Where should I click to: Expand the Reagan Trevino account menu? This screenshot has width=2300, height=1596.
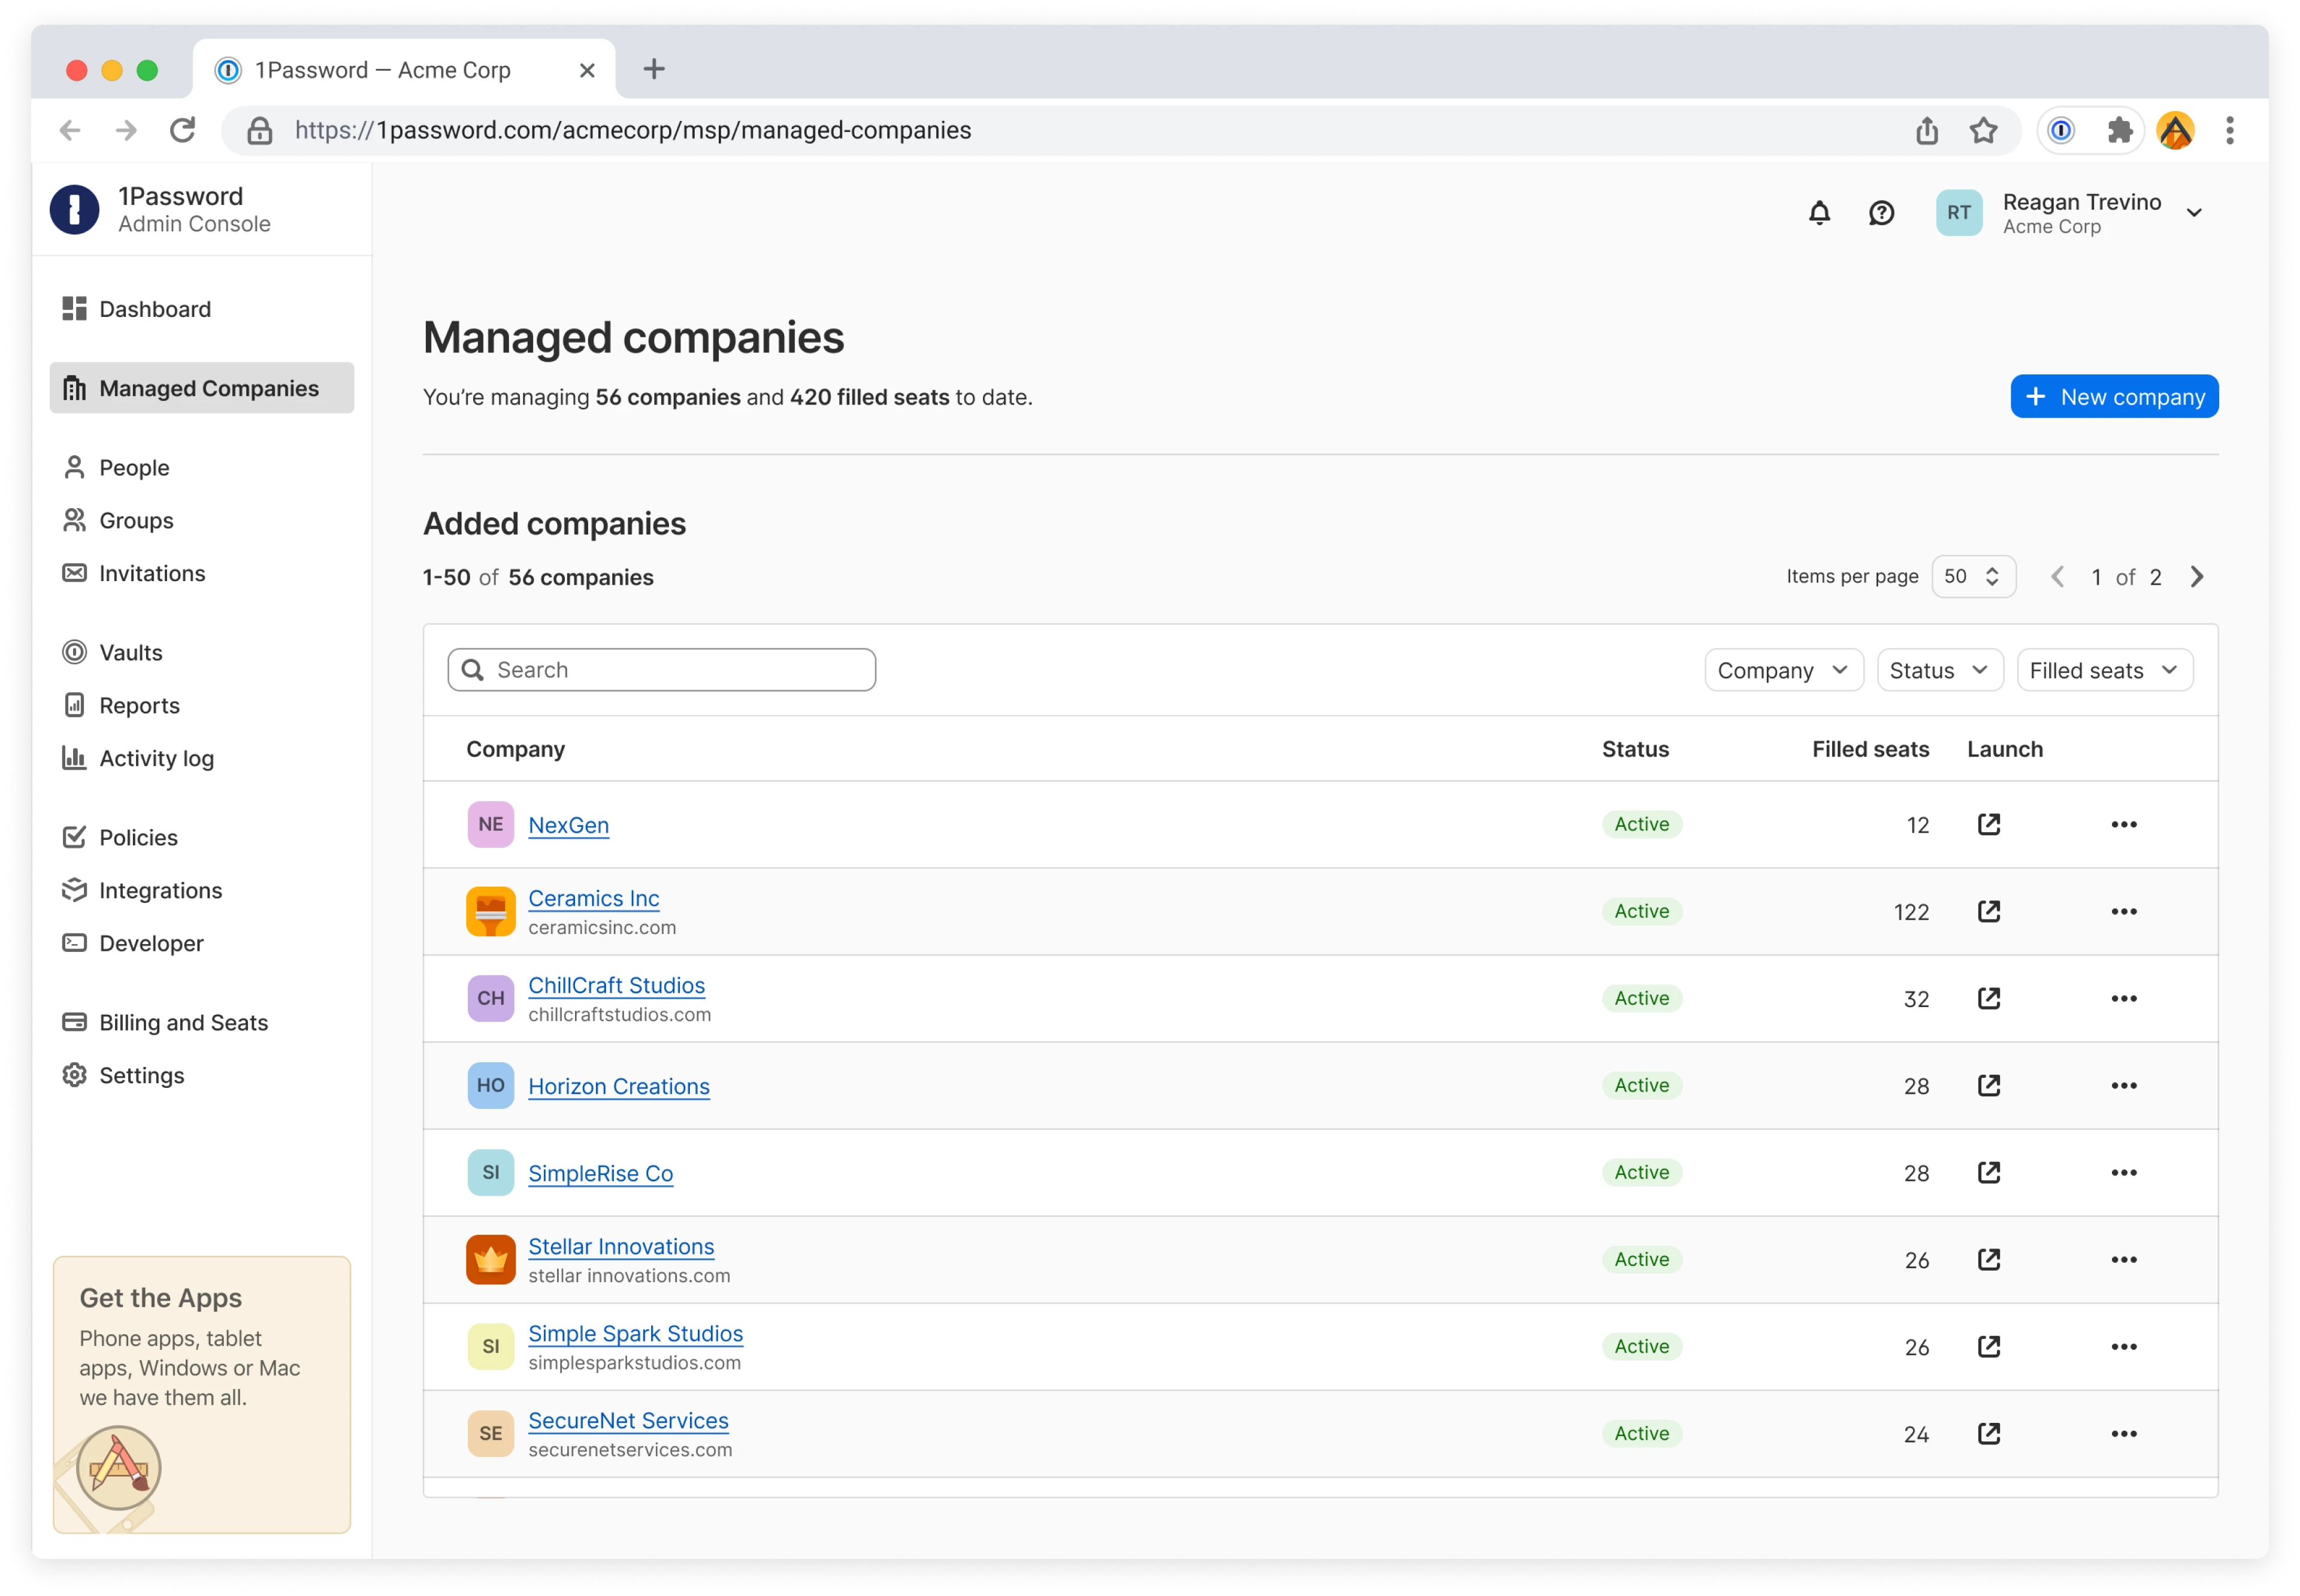click(2195, 212)
